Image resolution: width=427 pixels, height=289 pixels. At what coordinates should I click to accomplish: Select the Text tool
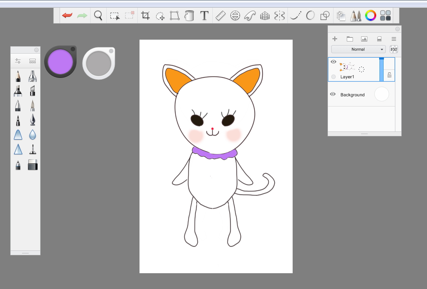(204, 15)
